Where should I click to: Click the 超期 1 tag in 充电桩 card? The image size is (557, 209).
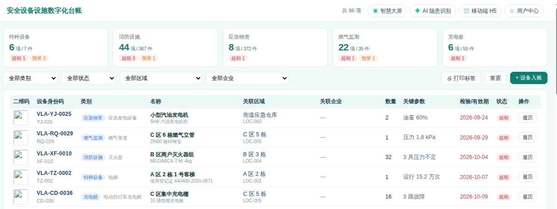point(457,58)
